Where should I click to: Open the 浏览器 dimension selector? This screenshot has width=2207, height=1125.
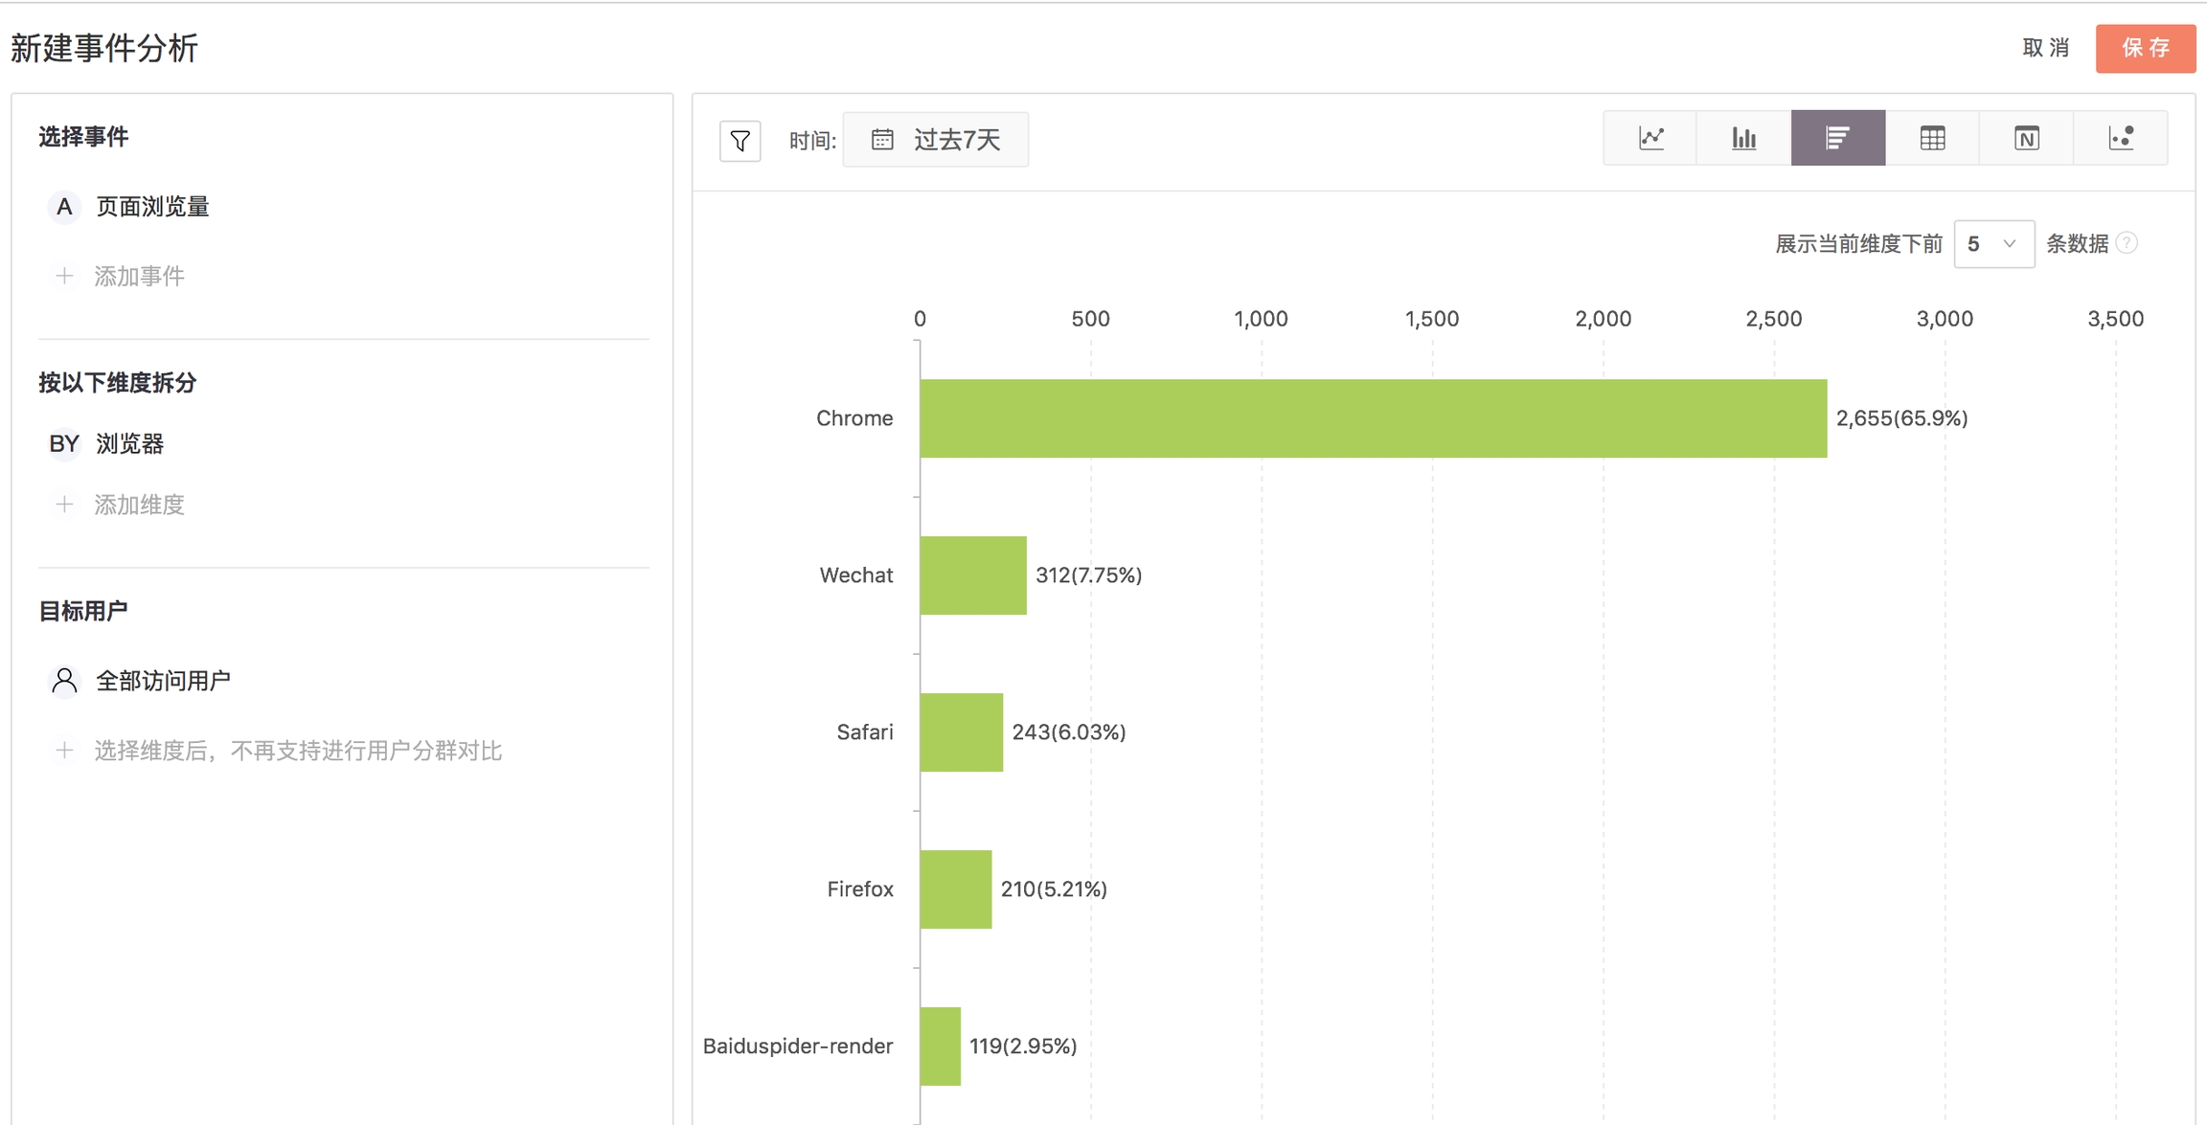(129, 443)
